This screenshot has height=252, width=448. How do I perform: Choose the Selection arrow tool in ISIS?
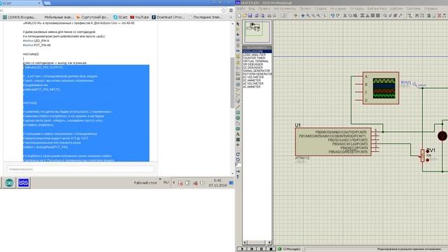coord(238,24)
